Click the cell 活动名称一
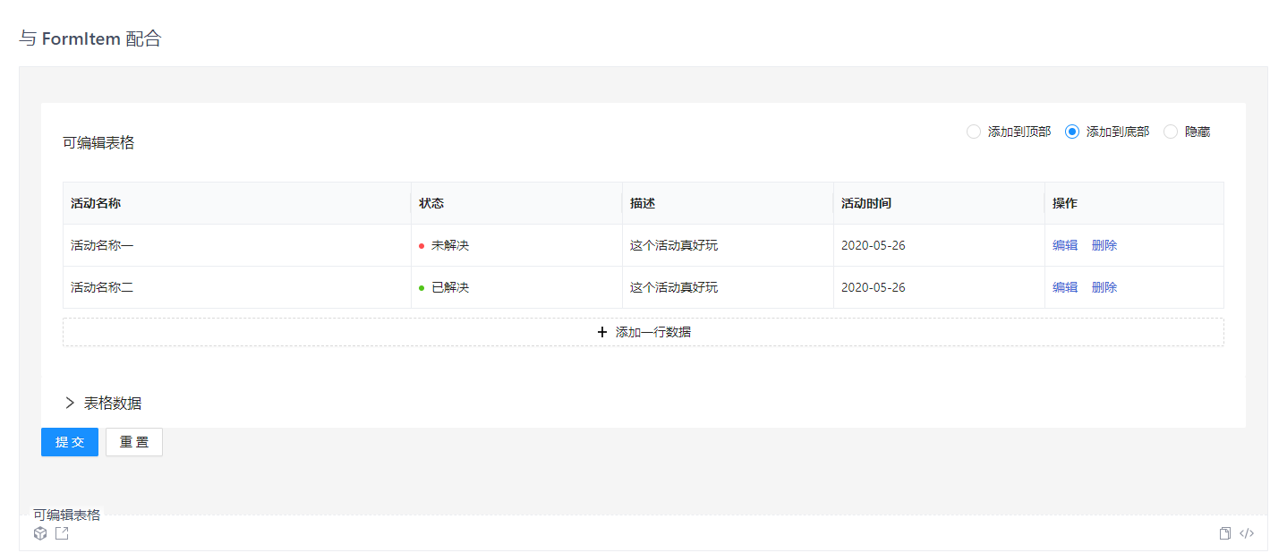Image resolution: width=1270 pixels, height=553 pixels. (237, 245)
